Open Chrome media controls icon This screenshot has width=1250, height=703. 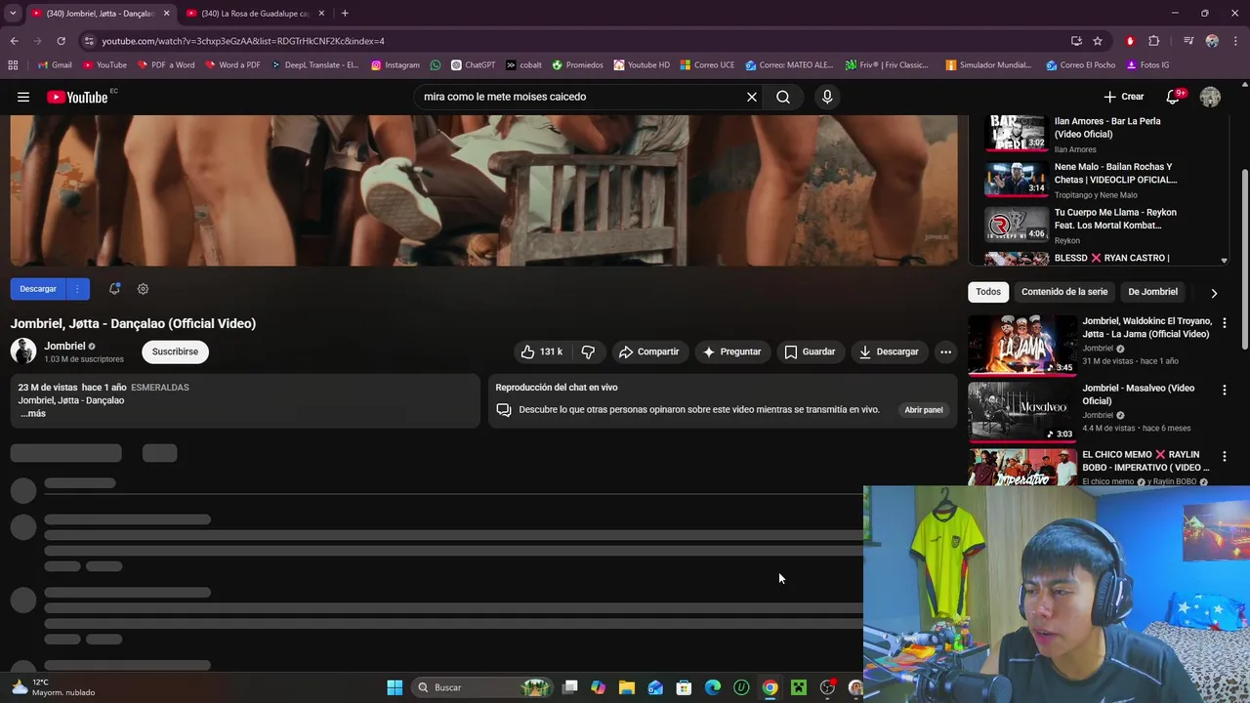click(x=1188, y=41)
